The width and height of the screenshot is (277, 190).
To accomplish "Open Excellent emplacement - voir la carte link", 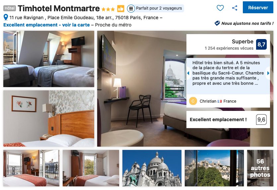I will click(46, 25).
